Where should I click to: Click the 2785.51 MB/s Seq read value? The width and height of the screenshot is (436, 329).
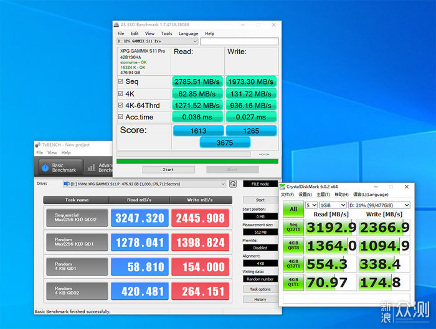[x=197, y=81]
